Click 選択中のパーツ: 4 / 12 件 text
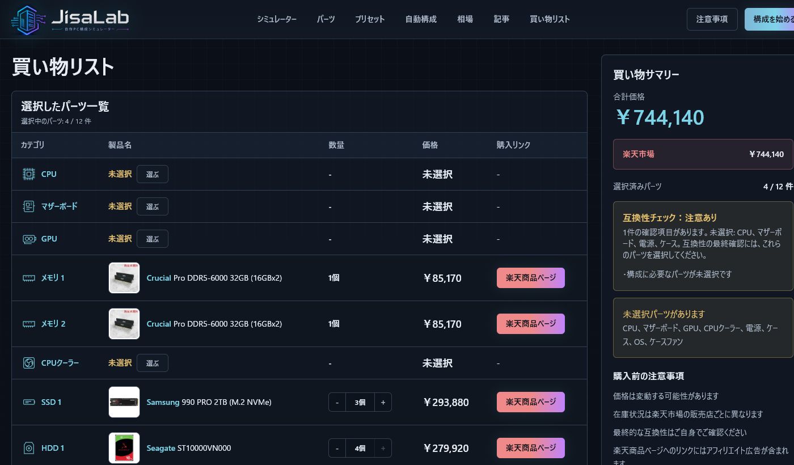 tap(56, 121)
